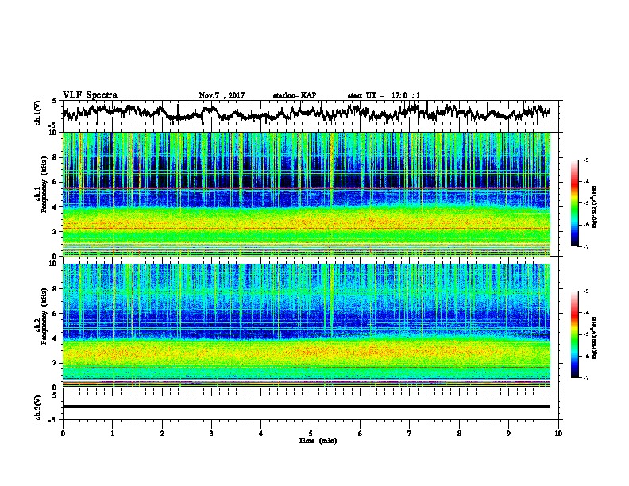Click the ch.1 color bar log(PSD) label
The width and height of the screenshot is (629, 486).
(x=595, y=207)
